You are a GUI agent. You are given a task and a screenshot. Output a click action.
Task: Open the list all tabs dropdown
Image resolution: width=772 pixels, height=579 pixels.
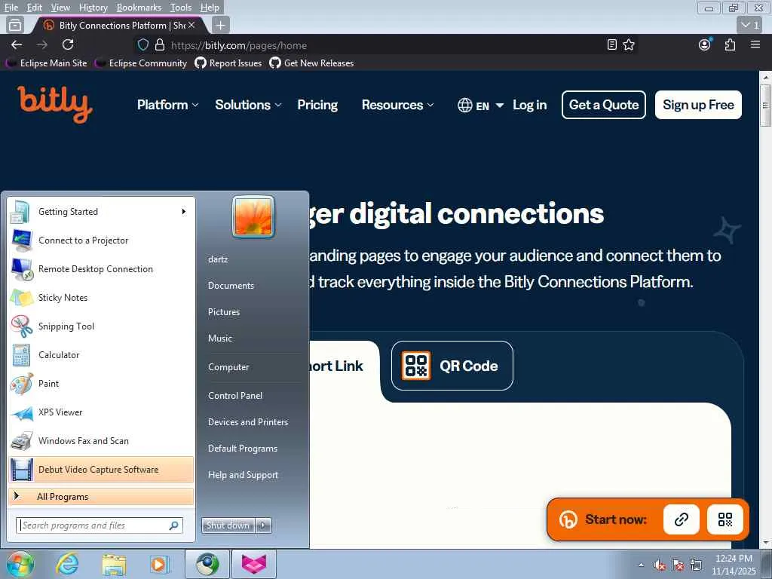click(x=750, y=25)
